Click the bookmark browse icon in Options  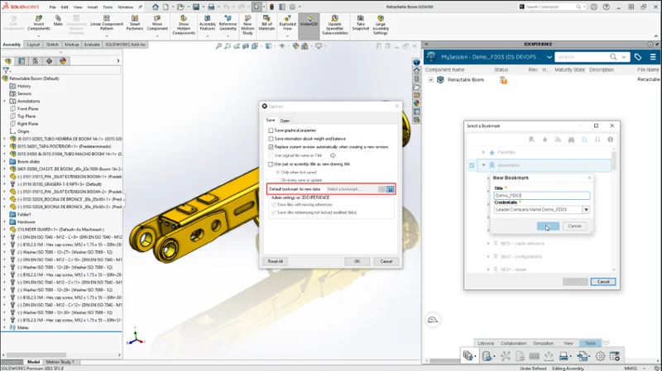point(390,189)
